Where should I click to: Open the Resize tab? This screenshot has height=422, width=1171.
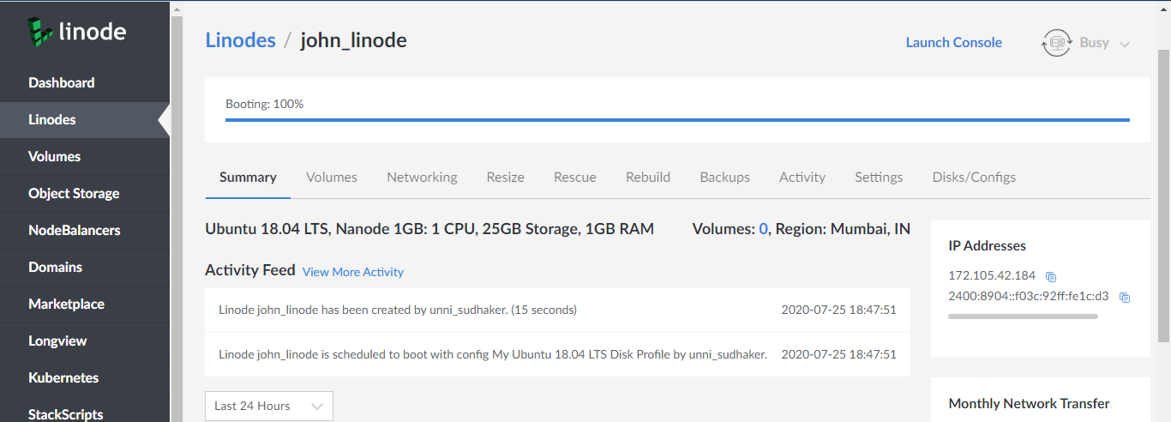tap(505, 177)
